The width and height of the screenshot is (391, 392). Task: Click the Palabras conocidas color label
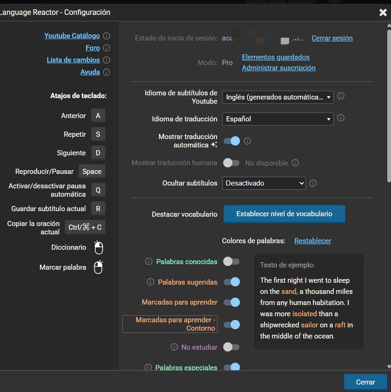coord(186,261)
